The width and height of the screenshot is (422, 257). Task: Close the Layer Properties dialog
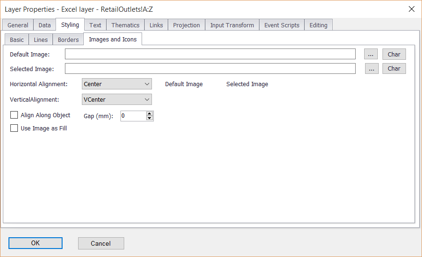(411, 9)
